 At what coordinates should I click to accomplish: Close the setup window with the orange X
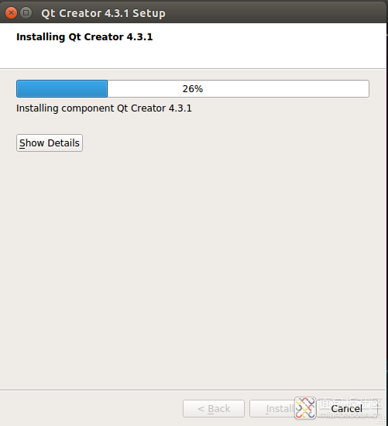[x=11, y=12]
